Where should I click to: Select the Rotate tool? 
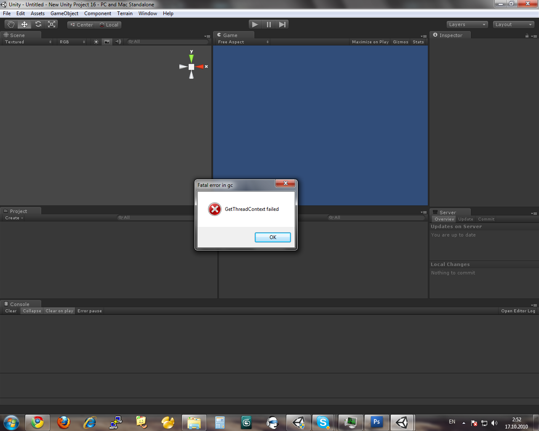click(x=38, y=24)
